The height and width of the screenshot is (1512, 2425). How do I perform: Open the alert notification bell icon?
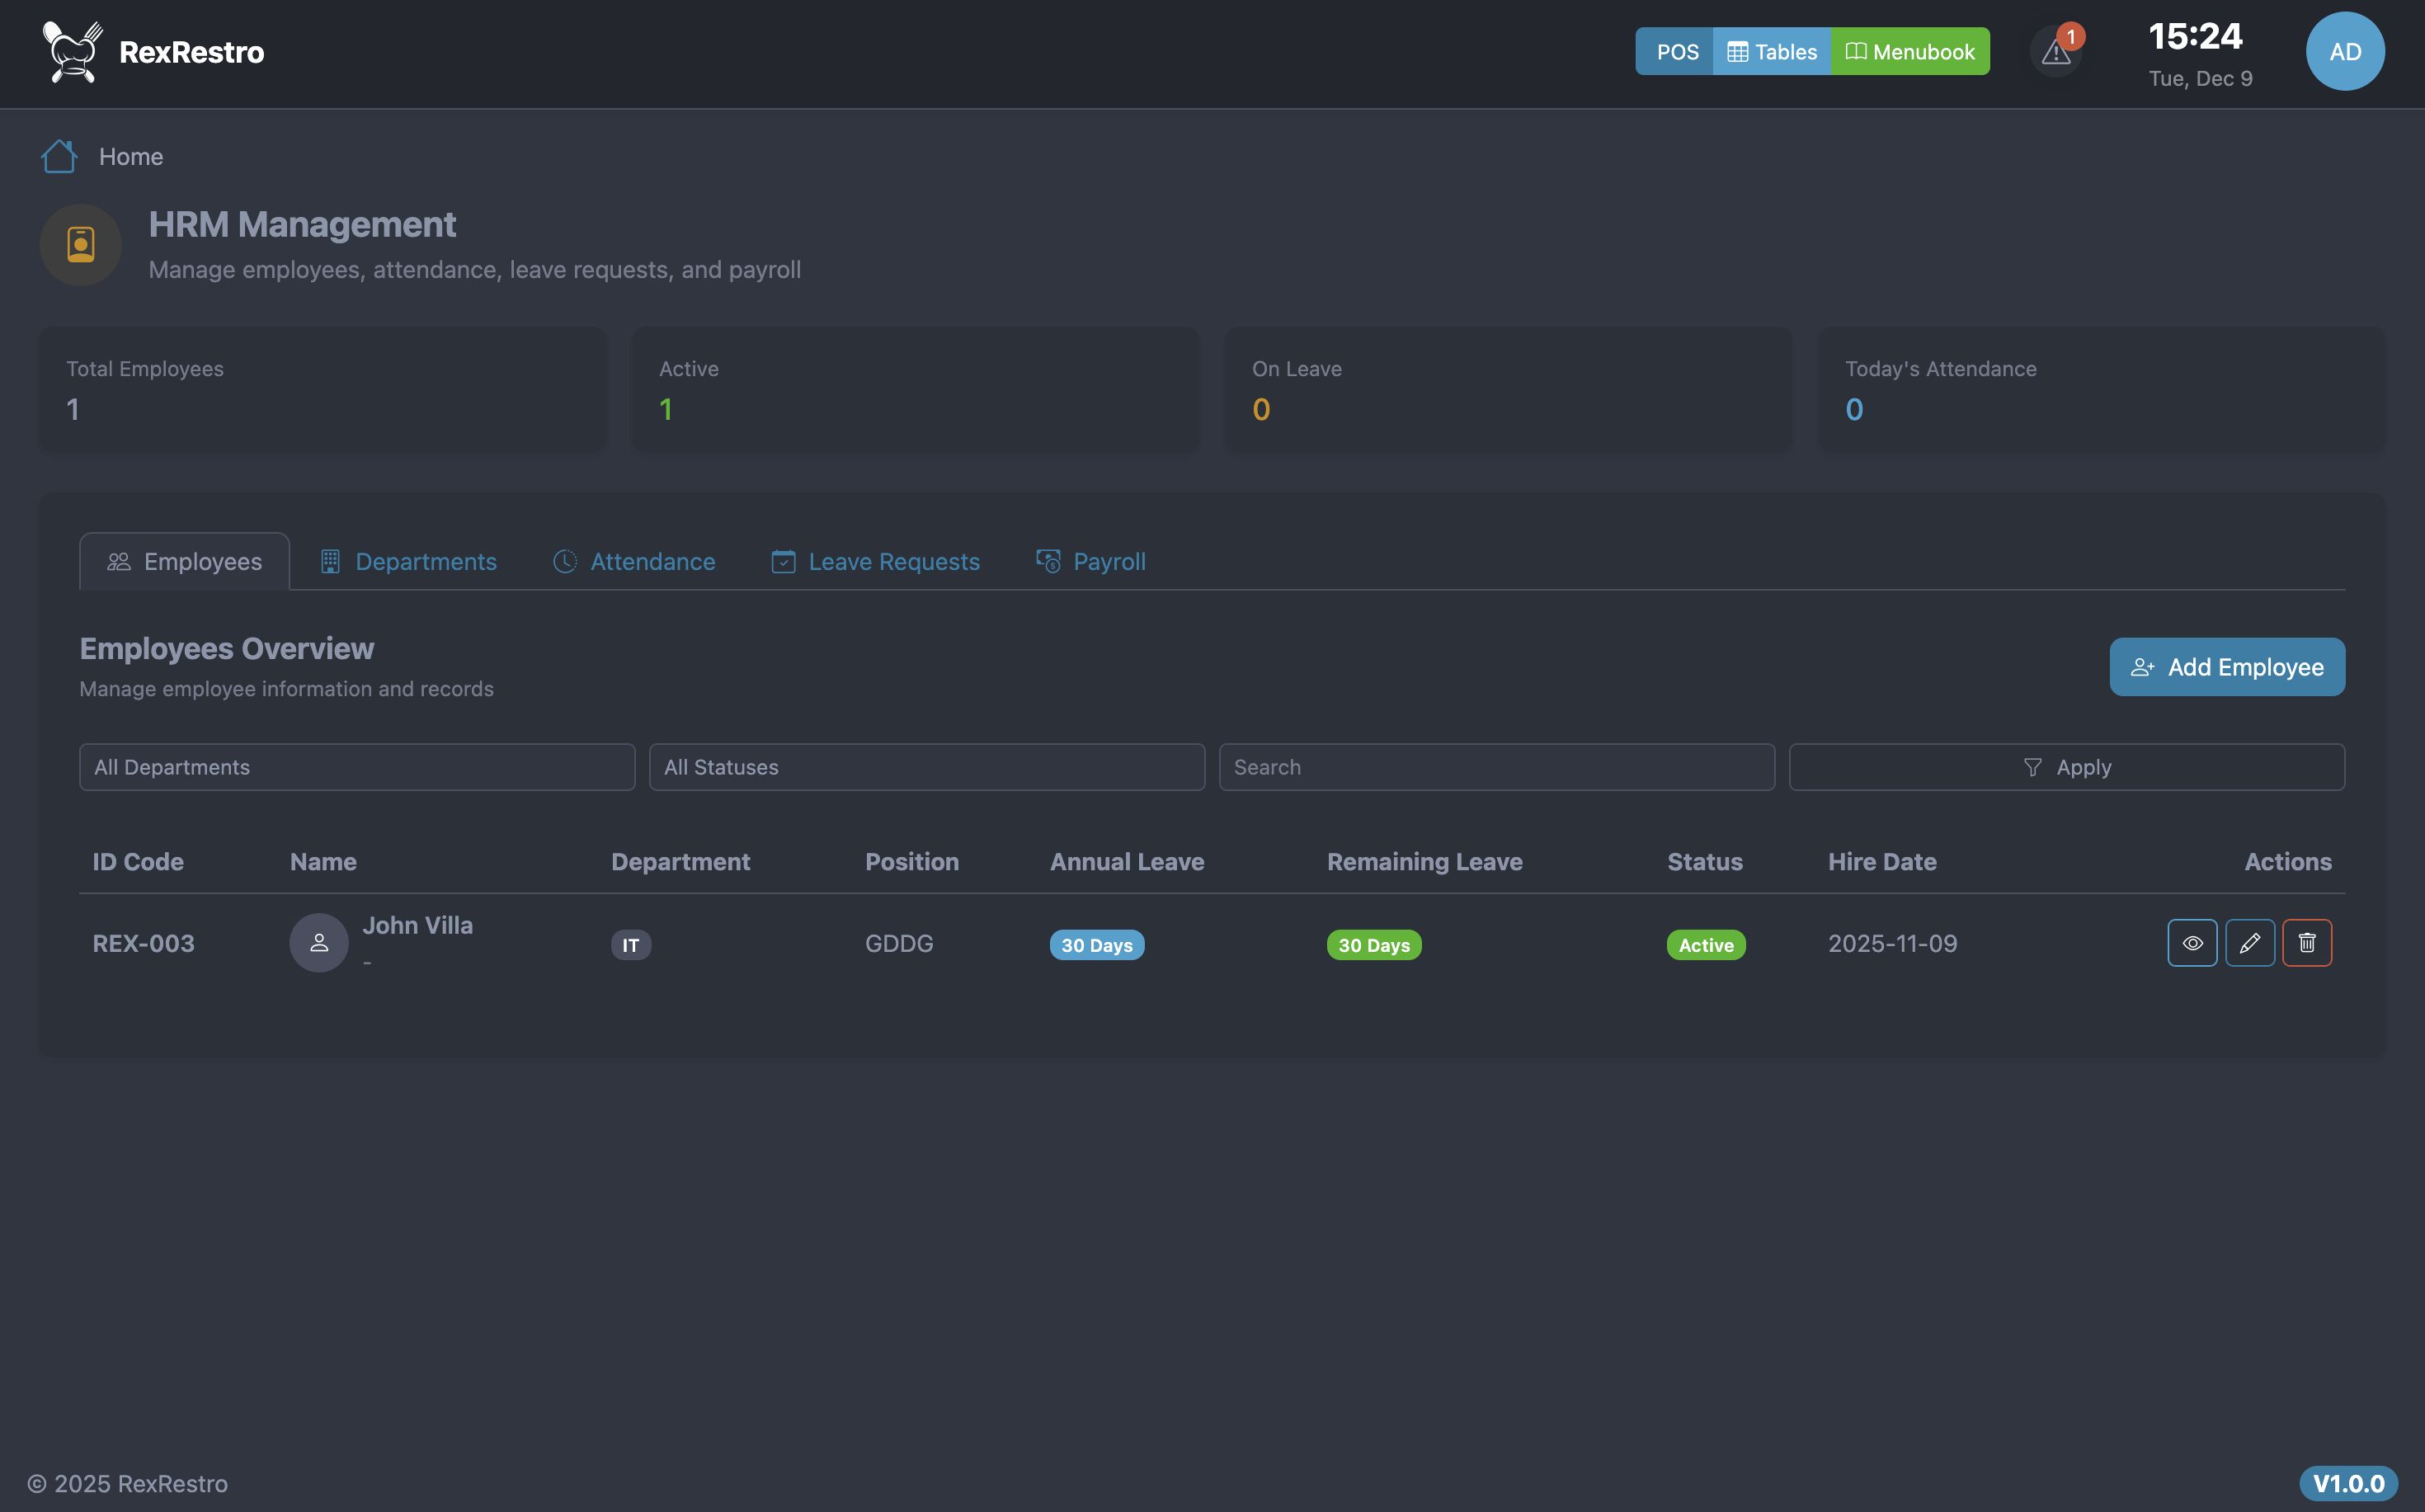[2056, 52]
